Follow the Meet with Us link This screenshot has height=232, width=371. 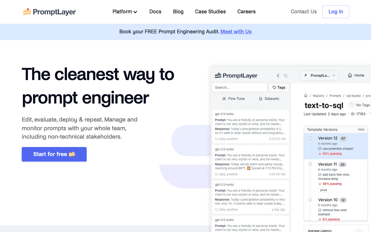point(236,32)
